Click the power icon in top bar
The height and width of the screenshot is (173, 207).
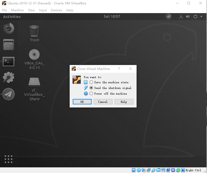[195, 16]
